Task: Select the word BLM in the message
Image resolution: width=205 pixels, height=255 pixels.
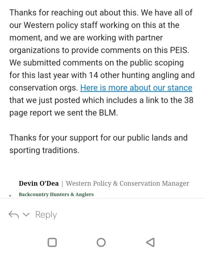Action: [107, 113]
